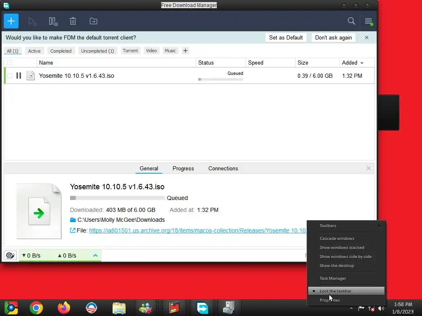Click the Pause all downloads toolbar icon
The image size is (422, 316).
coord(53,21)
